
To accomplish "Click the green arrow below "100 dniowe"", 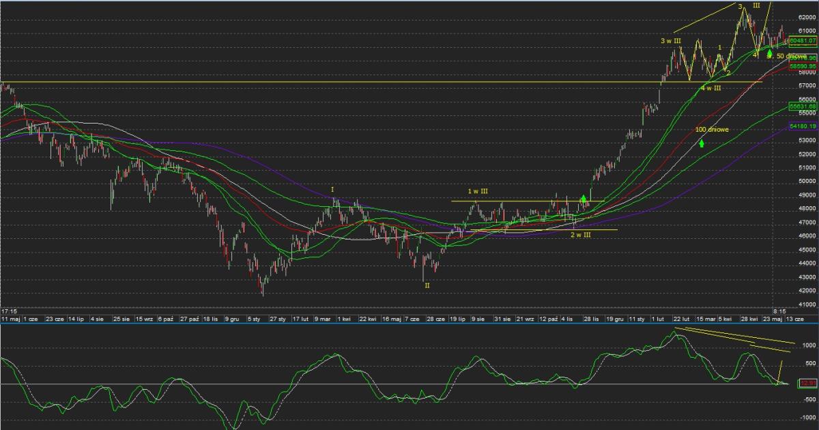I will click(x=702, y=143).
